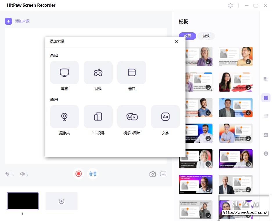Select iOS投屏 mirroring source
272x221 pixels.
[98, 117]
